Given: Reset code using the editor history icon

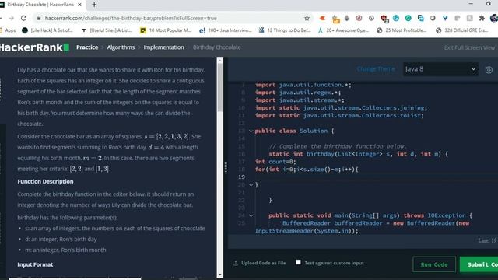Looking at the screenshot, I should click(x=489, y=70).
